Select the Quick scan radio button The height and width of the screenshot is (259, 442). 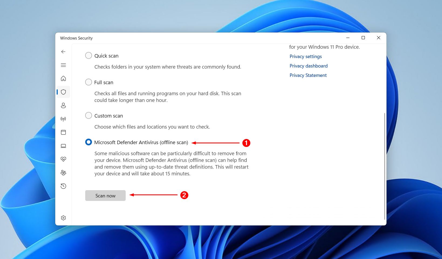click(x=88, y=56)
